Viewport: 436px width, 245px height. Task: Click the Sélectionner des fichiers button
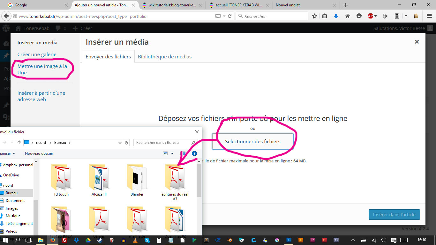click(x=252, y=141)
